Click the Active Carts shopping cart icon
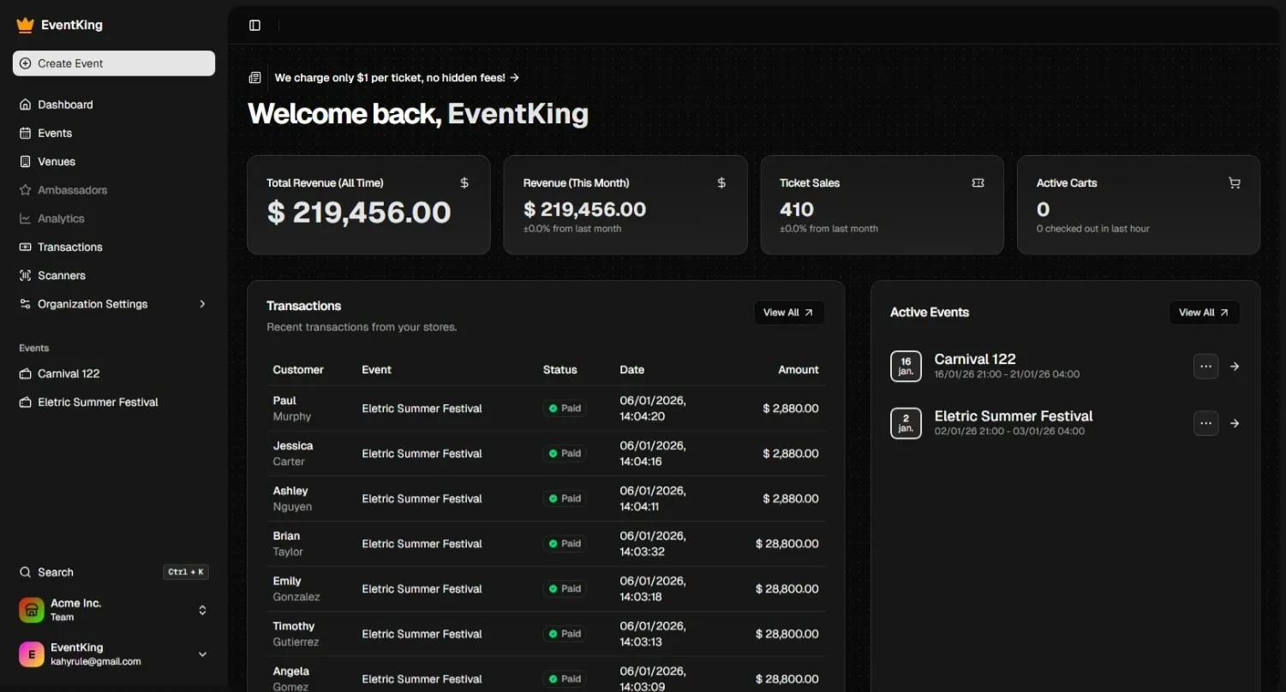 (1234, 183)
